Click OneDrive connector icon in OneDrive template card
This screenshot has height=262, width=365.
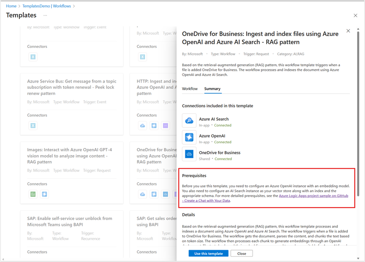pyautogui.click(x=165, y=194)
